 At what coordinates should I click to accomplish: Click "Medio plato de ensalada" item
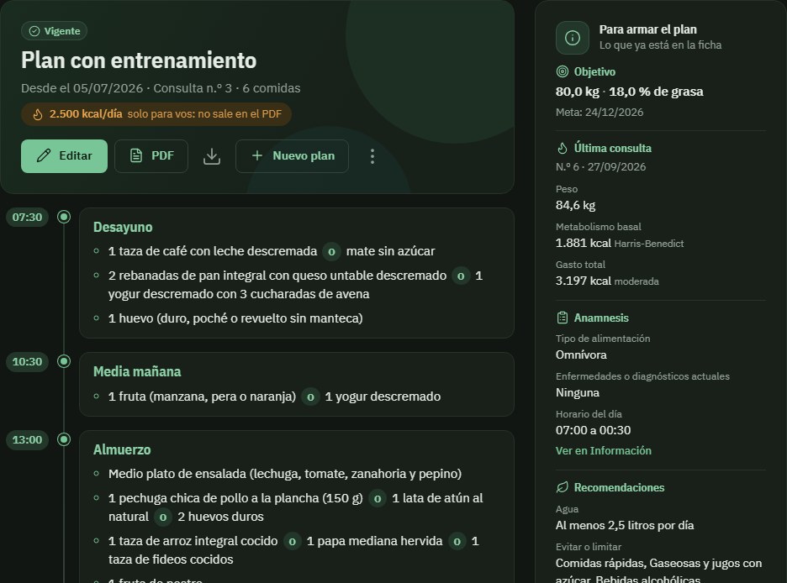pyautogui.click(x=285, y=474)
